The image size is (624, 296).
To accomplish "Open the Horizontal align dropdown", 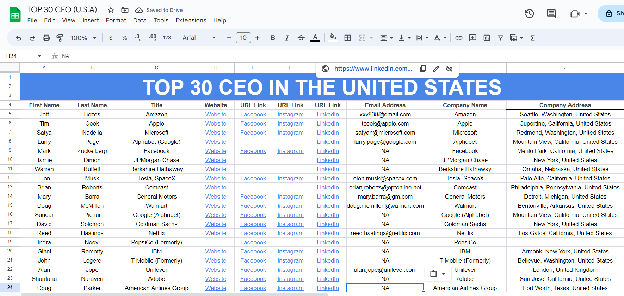I will point(387,38).
